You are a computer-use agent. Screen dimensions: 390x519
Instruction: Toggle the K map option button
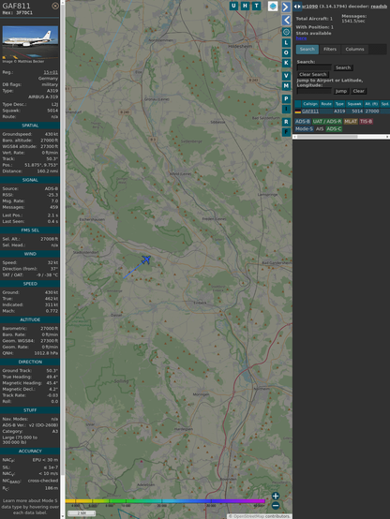(286, 63)
